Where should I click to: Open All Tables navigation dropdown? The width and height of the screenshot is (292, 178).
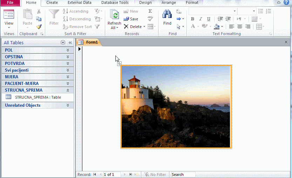pos(63,42)
